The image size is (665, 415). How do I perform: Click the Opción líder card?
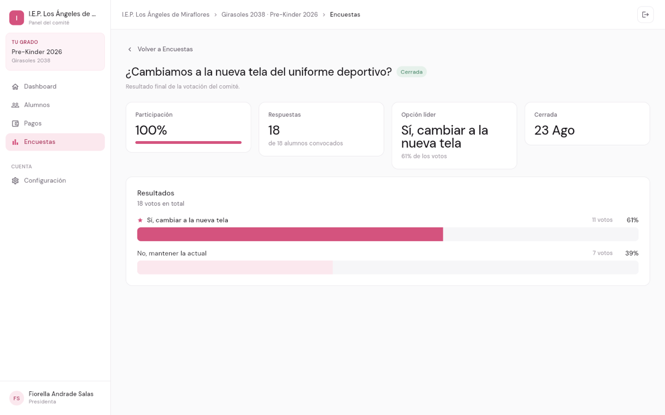pyautogui.click(x=454, y=136)
